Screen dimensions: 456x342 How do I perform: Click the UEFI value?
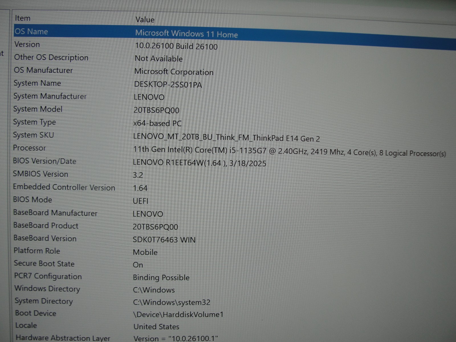(141, 201)
